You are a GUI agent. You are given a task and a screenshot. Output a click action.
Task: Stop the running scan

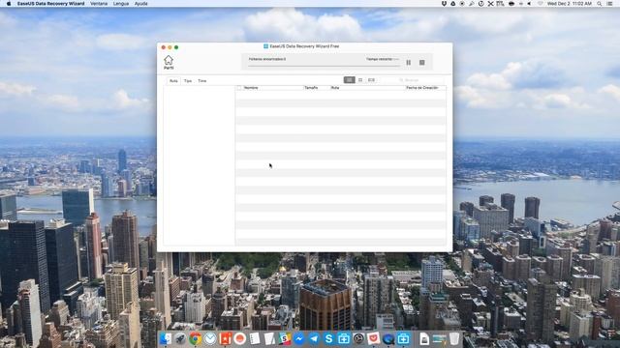pyautogui.click(x=422, y=62)
